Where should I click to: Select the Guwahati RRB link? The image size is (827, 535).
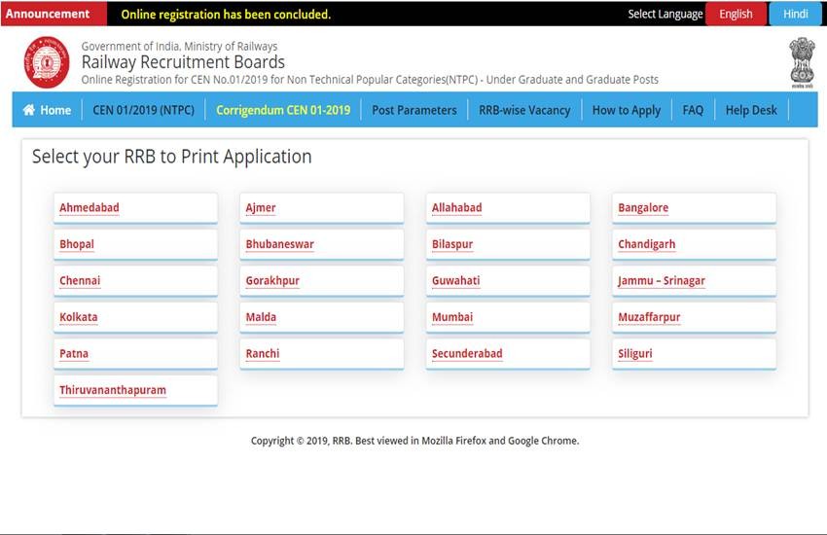[x=455, y=281]
